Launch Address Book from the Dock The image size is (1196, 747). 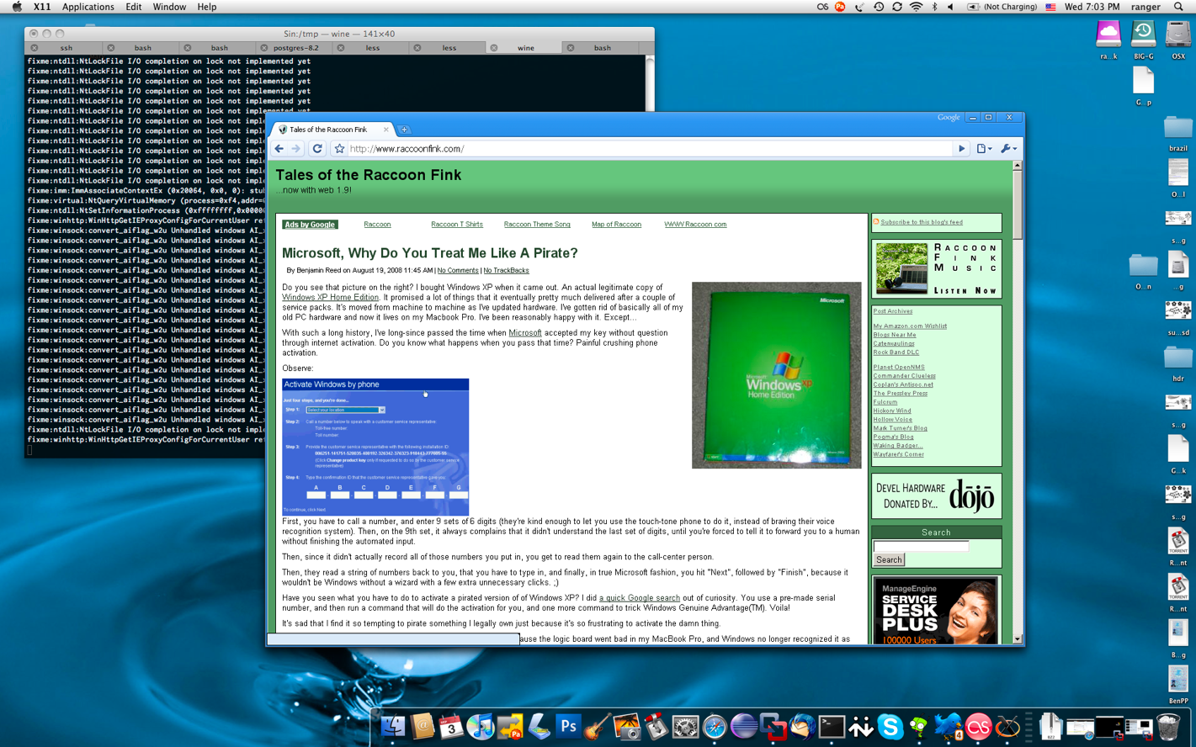click(423, 727)
